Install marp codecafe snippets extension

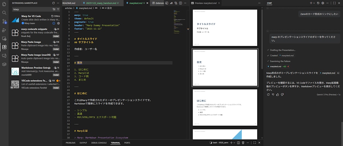point(56,36)
